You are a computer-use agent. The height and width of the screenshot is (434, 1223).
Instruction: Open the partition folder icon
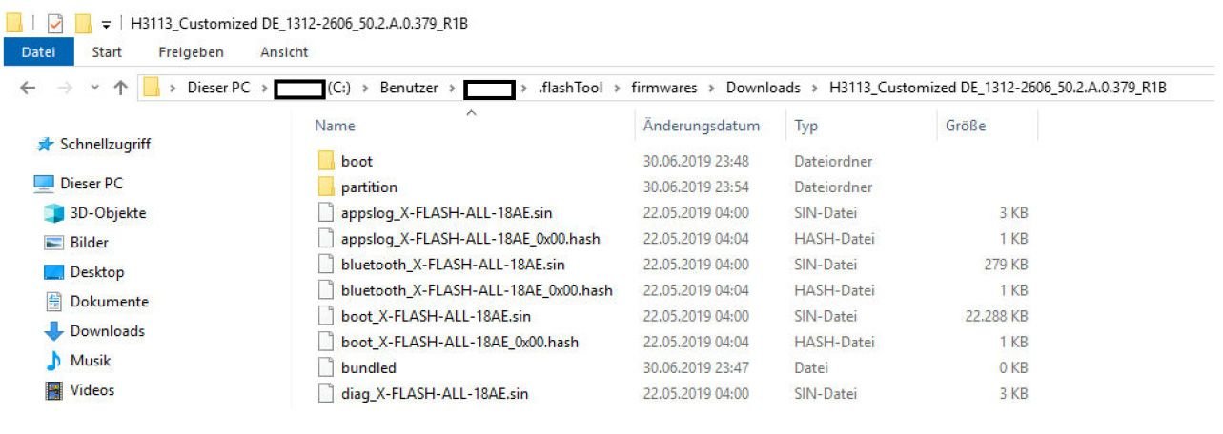click(325, 187)
